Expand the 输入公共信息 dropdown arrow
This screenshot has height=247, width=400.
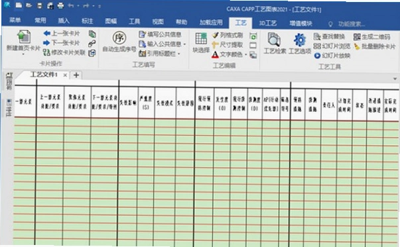[x=184, y=44]
